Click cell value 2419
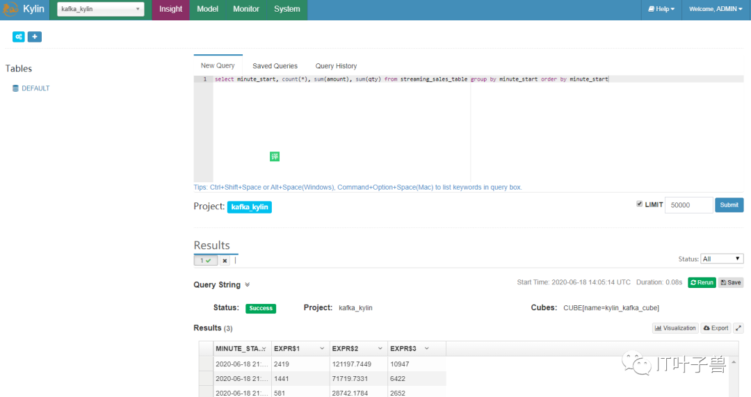The image size is (751, 397). [x=281, y=364]
